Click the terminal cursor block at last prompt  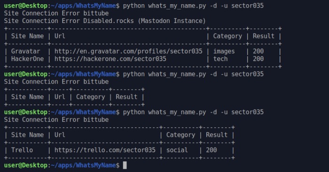(125, 165)
